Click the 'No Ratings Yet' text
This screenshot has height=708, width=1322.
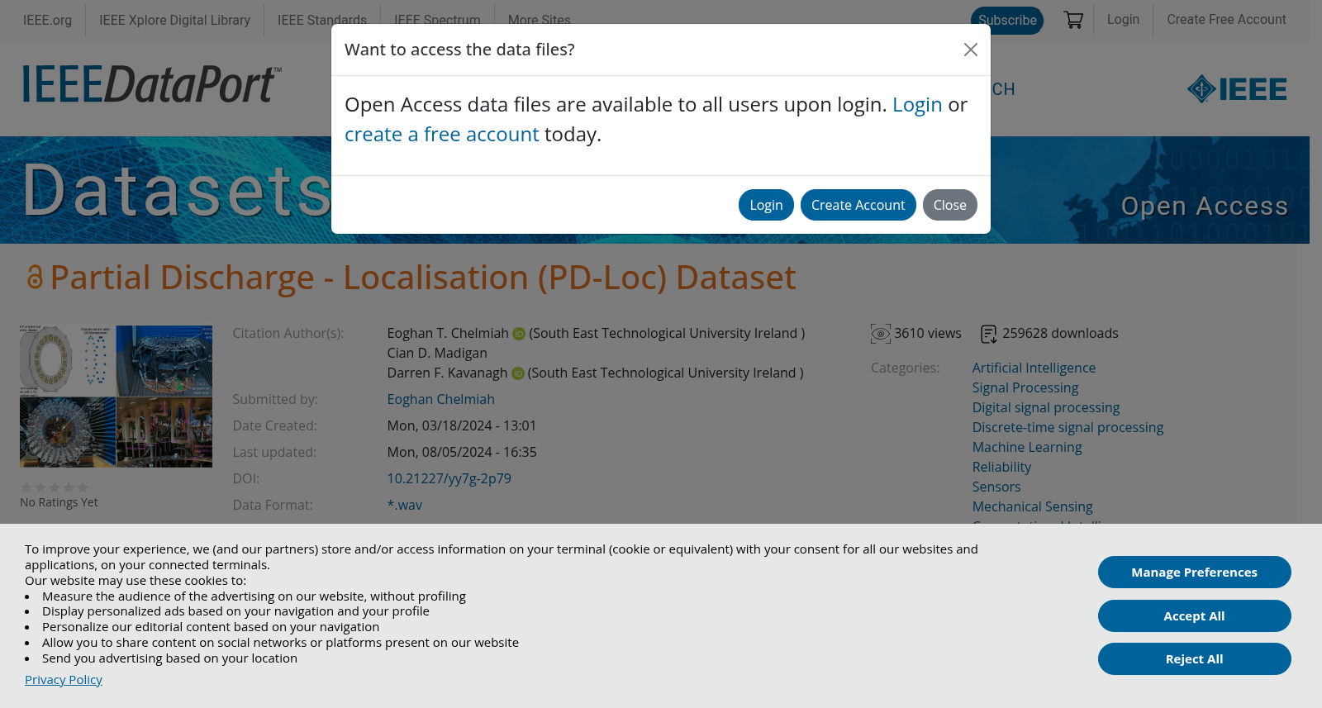pyautogui.click(x=59, y=503)
